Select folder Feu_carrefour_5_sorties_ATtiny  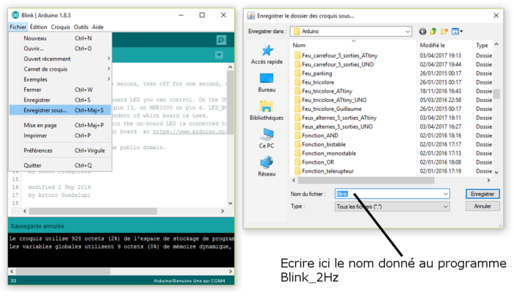coord(339,55)
